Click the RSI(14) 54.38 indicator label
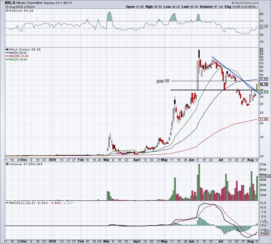Screen dimensions: 271x244 21,11
